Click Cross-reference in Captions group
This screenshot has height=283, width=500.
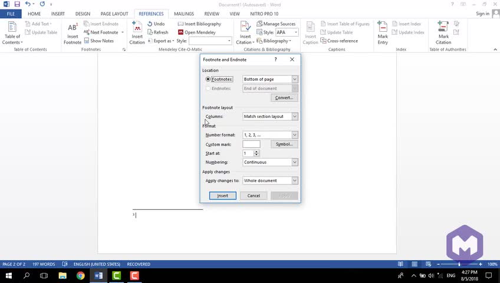tap(339, 41)
